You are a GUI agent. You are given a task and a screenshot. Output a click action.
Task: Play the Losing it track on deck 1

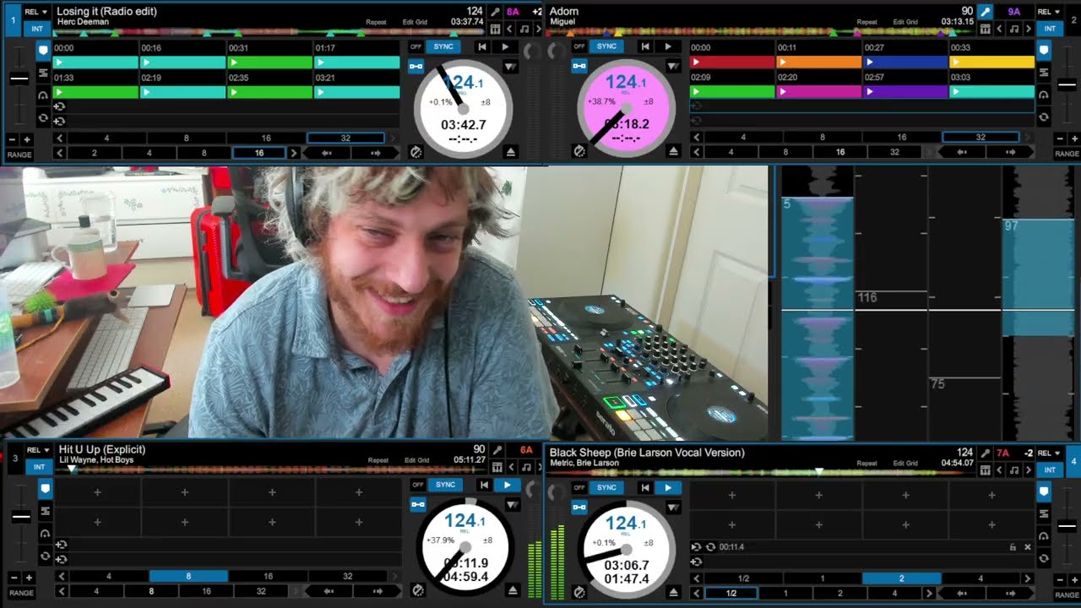coord(506,46)
